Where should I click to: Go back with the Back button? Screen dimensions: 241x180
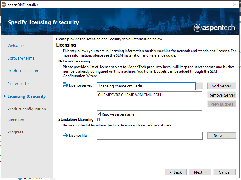click(x=176, y=172)
